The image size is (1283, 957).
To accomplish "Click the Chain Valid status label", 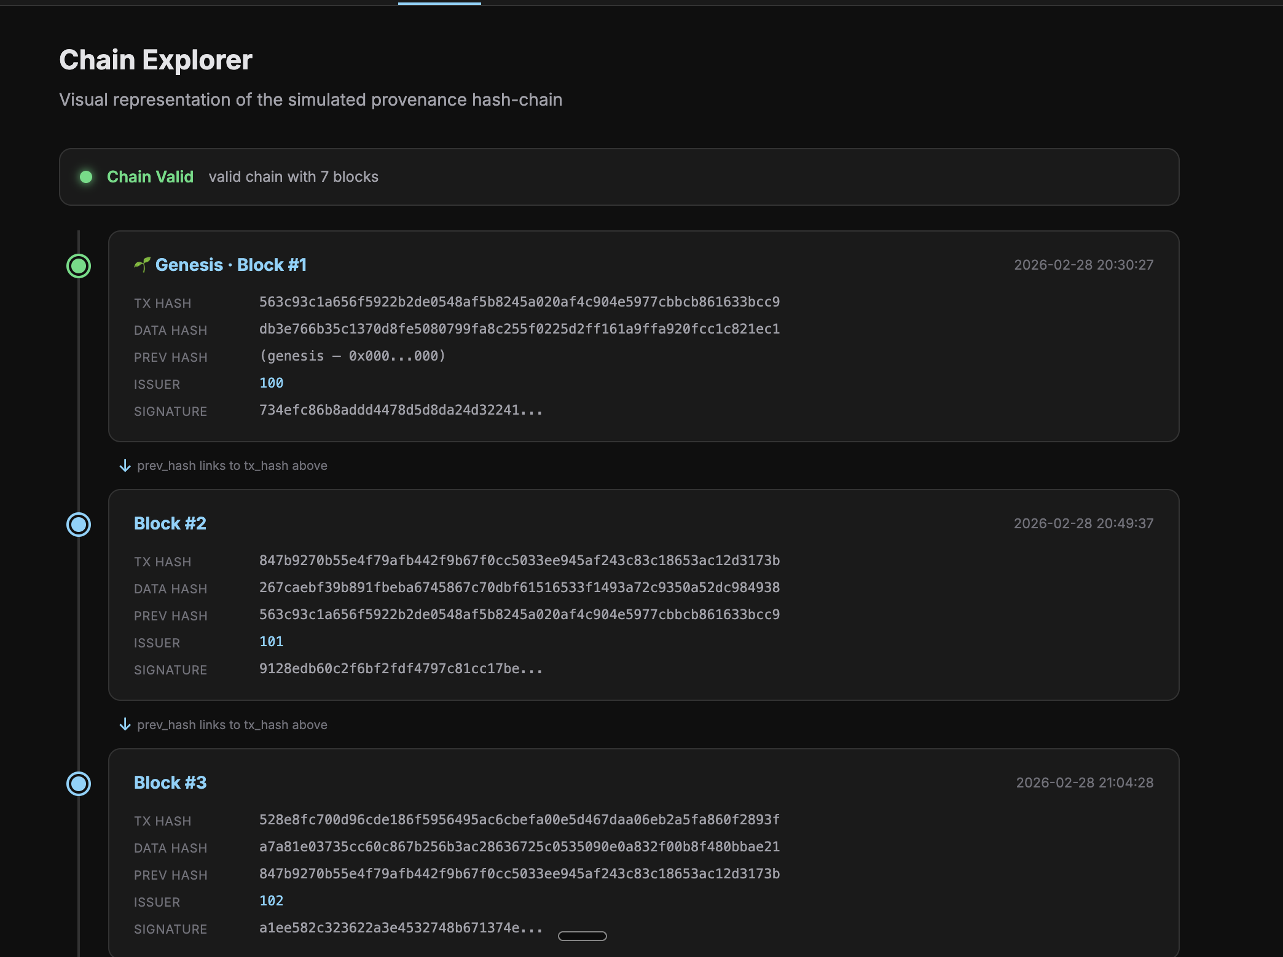I will point(150,177).
